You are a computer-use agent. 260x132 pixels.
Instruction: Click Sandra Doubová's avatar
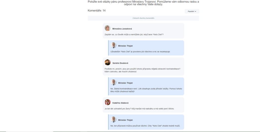click(108, 62)
